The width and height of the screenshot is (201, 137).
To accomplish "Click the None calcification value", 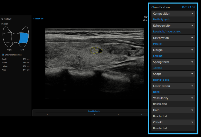I will pyautogui.click(x=156, y=92).
